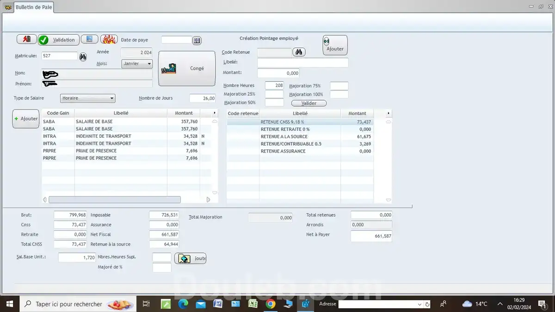Open the retenues table column options arrow
This screenshot has width=555, height=312.
tap(388, 113)
